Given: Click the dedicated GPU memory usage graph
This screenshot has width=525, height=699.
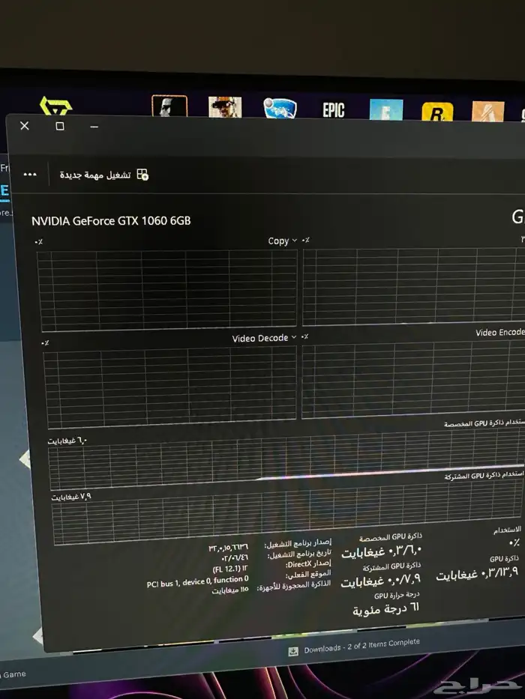Looking at the screenshot, I should 286,461.
